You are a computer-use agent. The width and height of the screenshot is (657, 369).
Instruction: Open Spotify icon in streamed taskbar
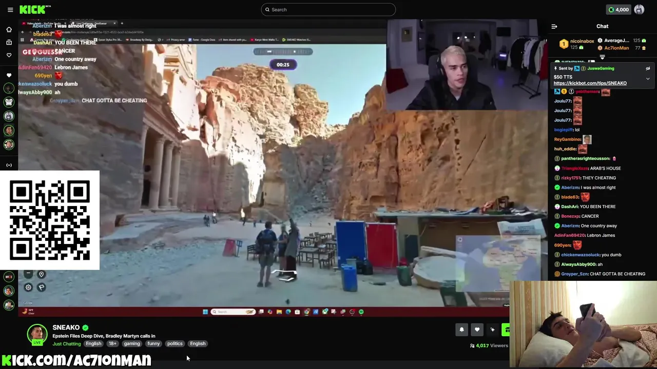click(361, 312)
